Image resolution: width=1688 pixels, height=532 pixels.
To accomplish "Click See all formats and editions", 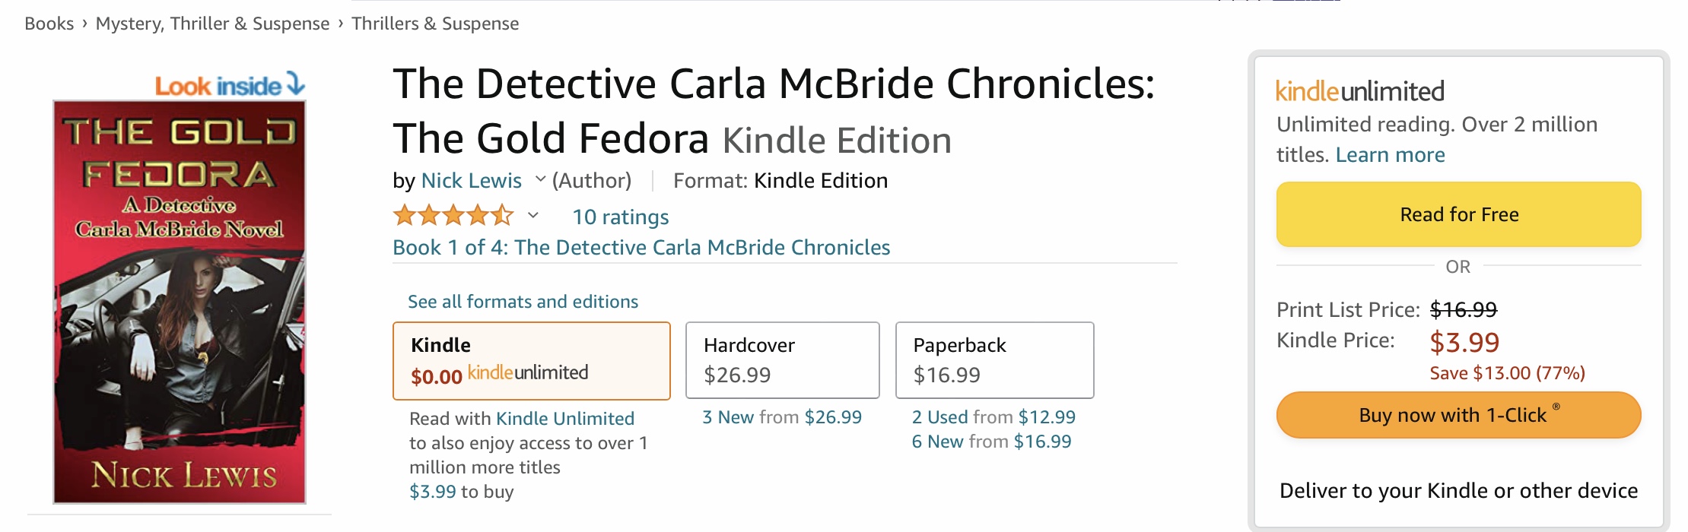I will click(x=523, y=302).
